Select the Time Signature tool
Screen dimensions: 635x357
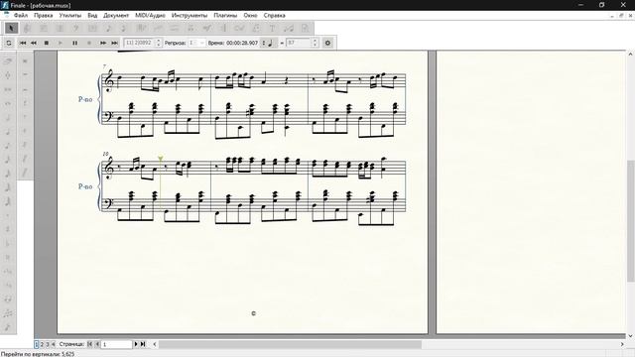click(x=60, y=28)
